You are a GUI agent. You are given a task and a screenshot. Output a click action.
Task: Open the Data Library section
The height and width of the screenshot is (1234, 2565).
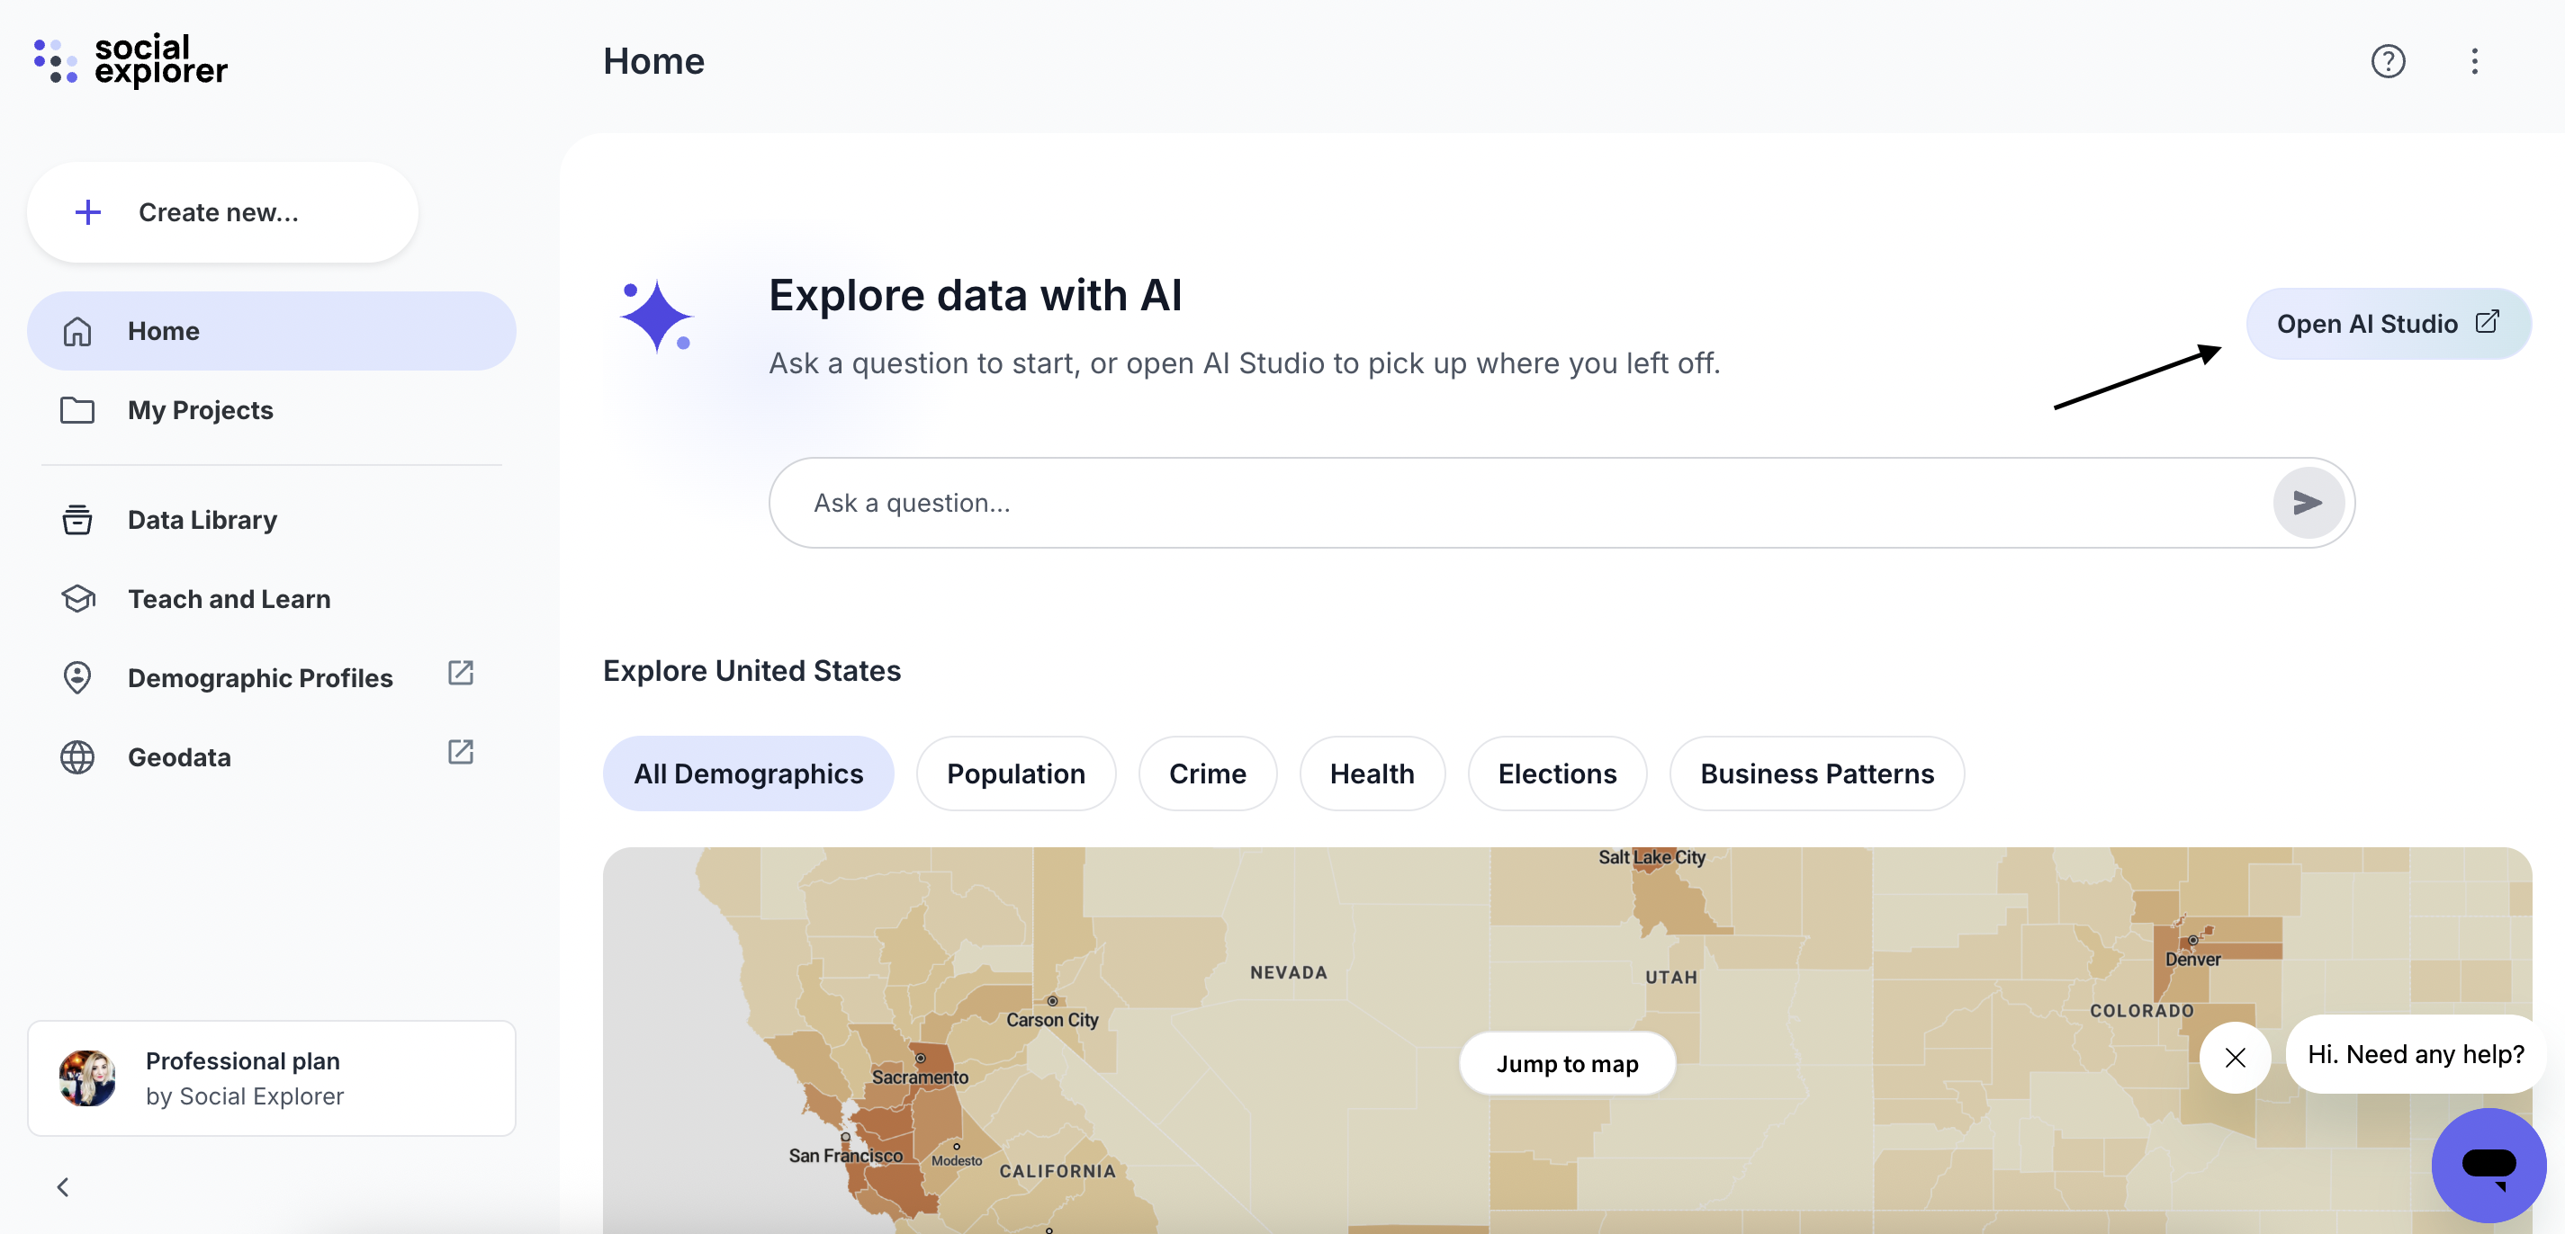pyautogui.click(x=202, y=520)
